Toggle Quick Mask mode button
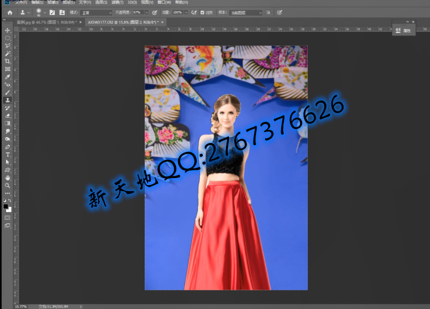This screenshot has height=309, width=430. [x=8, y=217]
